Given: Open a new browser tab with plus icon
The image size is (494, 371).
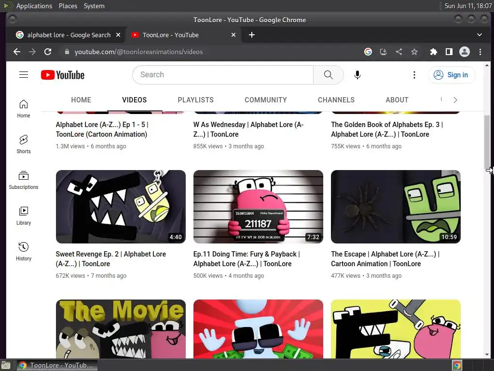Looking at the screenshot, I should (x=252, y=35).
